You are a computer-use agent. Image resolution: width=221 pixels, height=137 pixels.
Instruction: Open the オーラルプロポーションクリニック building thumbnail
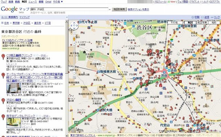click(x=14, y=88)
